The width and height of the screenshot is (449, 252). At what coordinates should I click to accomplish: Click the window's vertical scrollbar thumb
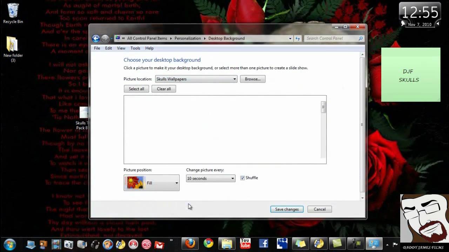tap(362, 125)
